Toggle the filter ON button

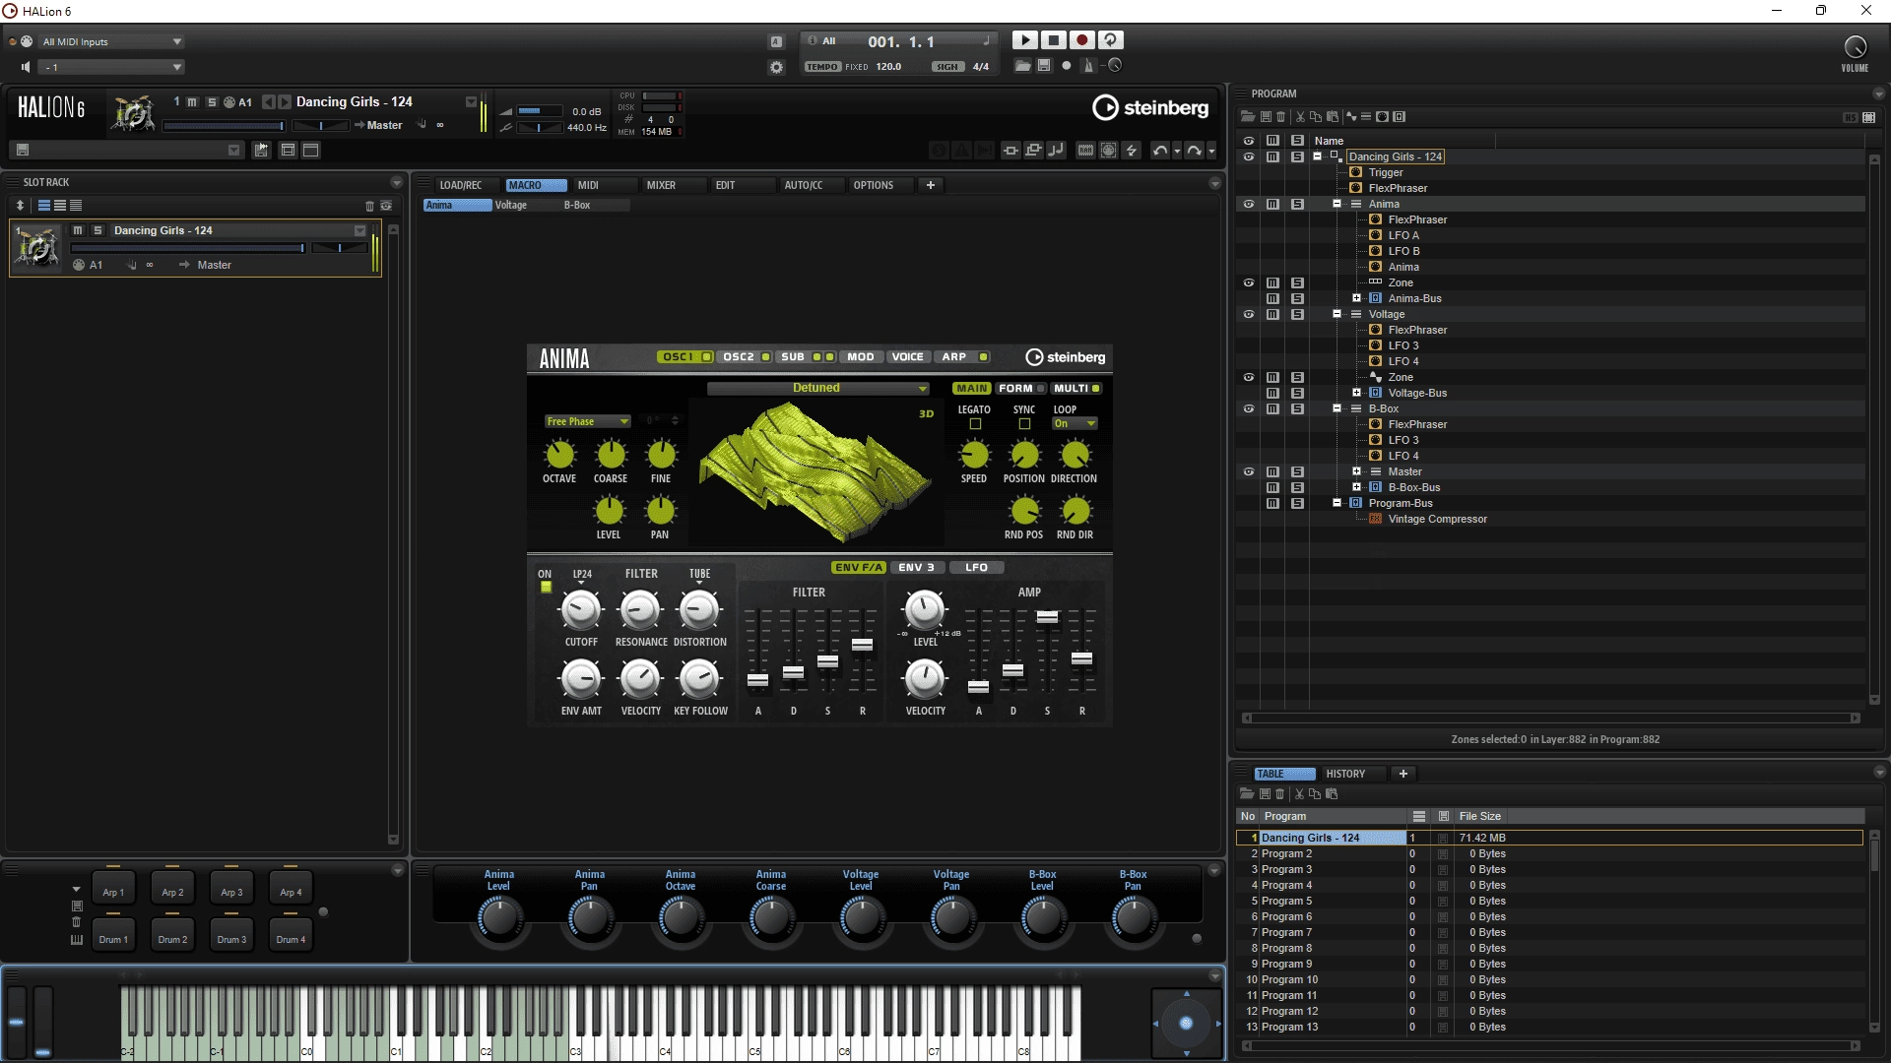pos(546,587)
